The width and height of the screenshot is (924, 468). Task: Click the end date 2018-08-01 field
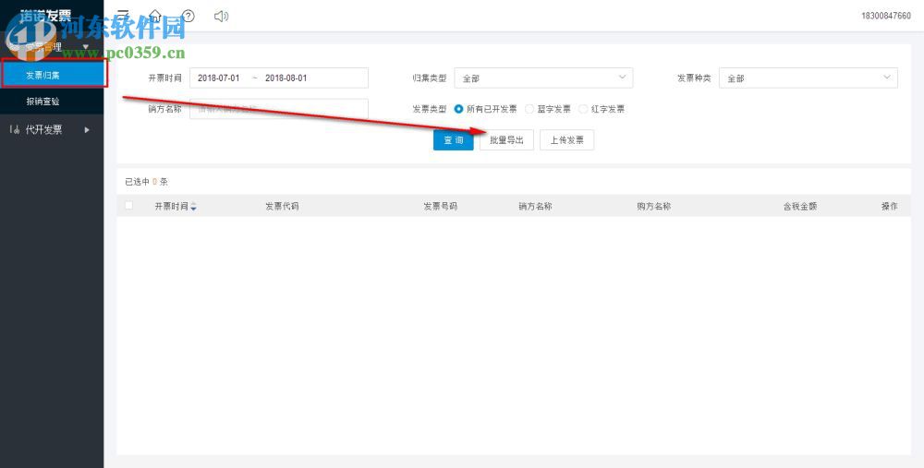pos(286,78)
